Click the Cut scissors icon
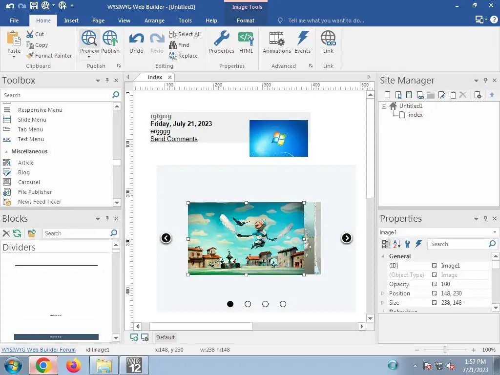The image size is (500, 375). pos(30,34)
